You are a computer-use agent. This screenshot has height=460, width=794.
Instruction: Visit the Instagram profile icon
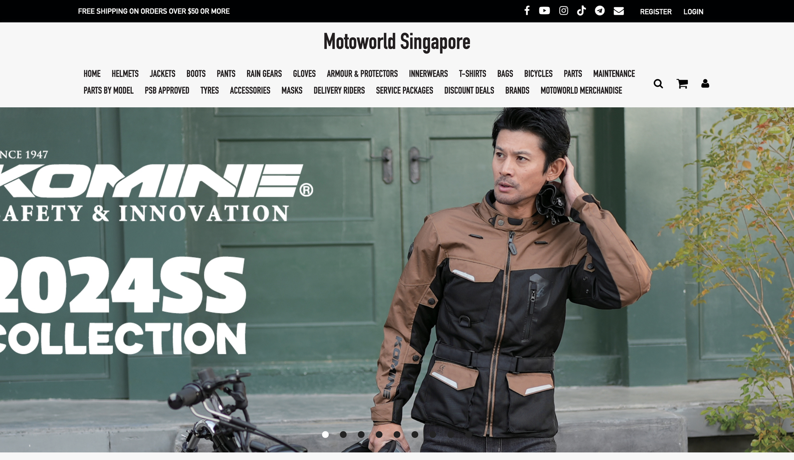click(x=564, y=10)
